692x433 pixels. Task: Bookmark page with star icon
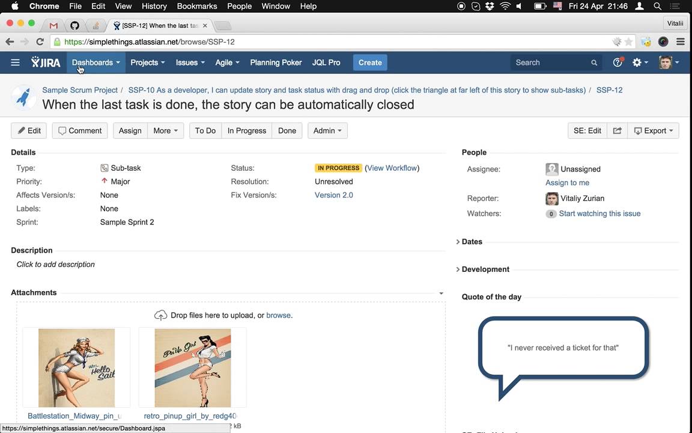click(x=629, y=42)
